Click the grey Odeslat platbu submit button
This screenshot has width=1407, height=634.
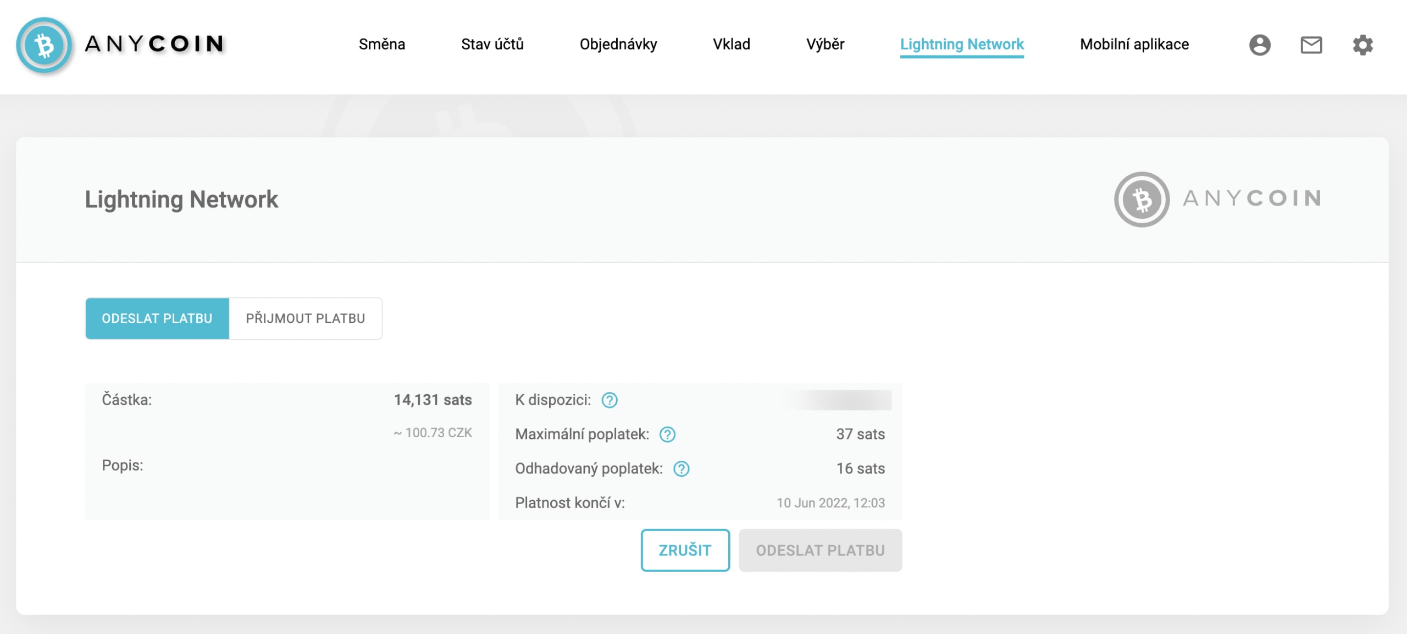[820, 550]
